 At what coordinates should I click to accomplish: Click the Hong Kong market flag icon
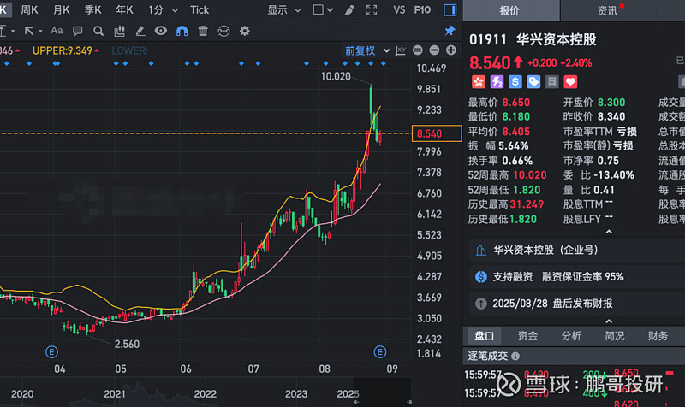479,81
